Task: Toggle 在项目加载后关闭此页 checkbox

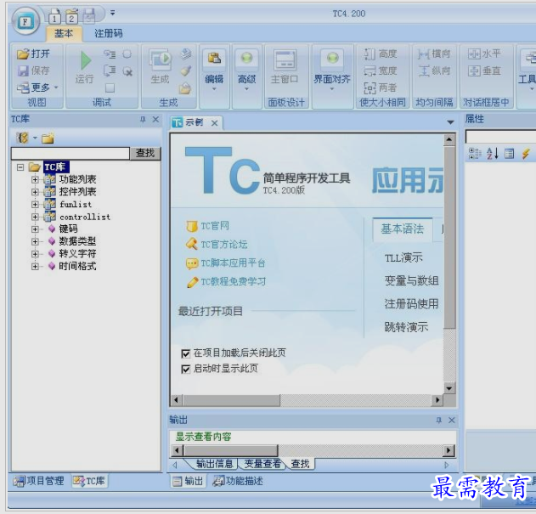Action: (x=186, y=353)
